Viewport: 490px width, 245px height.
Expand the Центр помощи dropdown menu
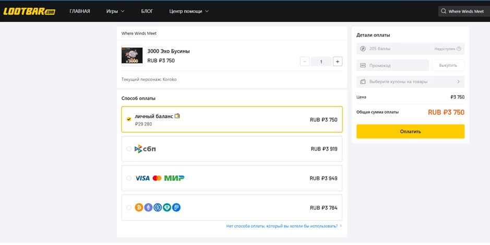[189, 11]
